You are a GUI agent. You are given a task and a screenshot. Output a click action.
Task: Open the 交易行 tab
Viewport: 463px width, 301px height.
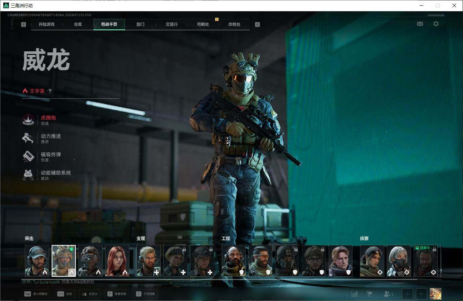(172, 25)
